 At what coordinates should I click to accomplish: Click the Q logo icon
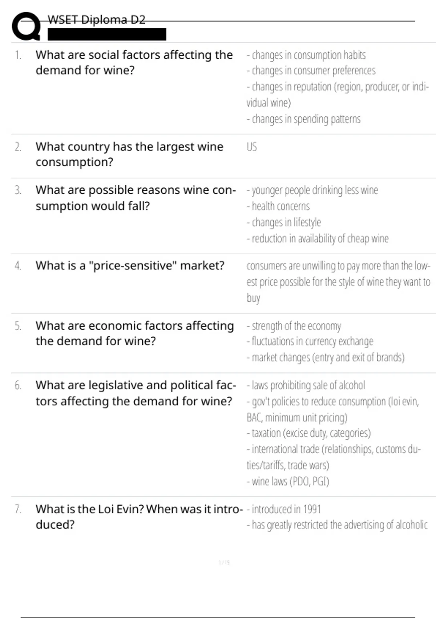[x=26, y=26]
